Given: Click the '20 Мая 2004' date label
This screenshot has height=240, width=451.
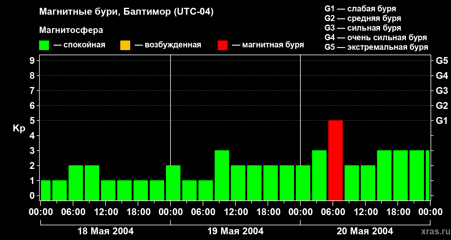Looking at the screenshot, I should click(365, 231).
